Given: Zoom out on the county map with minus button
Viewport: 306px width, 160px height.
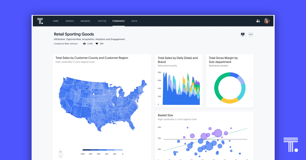Looking at the screenshot, I should tap(60, 156).
